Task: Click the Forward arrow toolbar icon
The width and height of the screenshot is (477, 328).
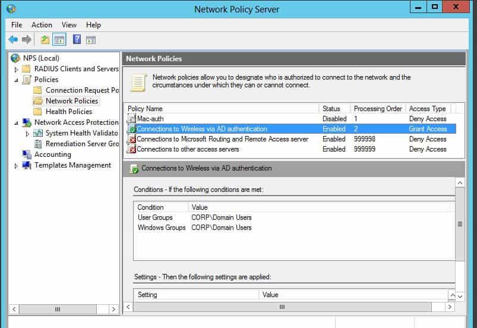Action: click(27, 40)
